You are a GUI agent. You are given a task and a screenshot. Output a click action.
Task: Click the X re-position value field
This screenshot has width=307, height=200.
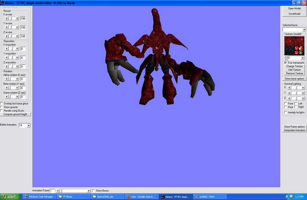pyautogui.click(x=23, y=49)
